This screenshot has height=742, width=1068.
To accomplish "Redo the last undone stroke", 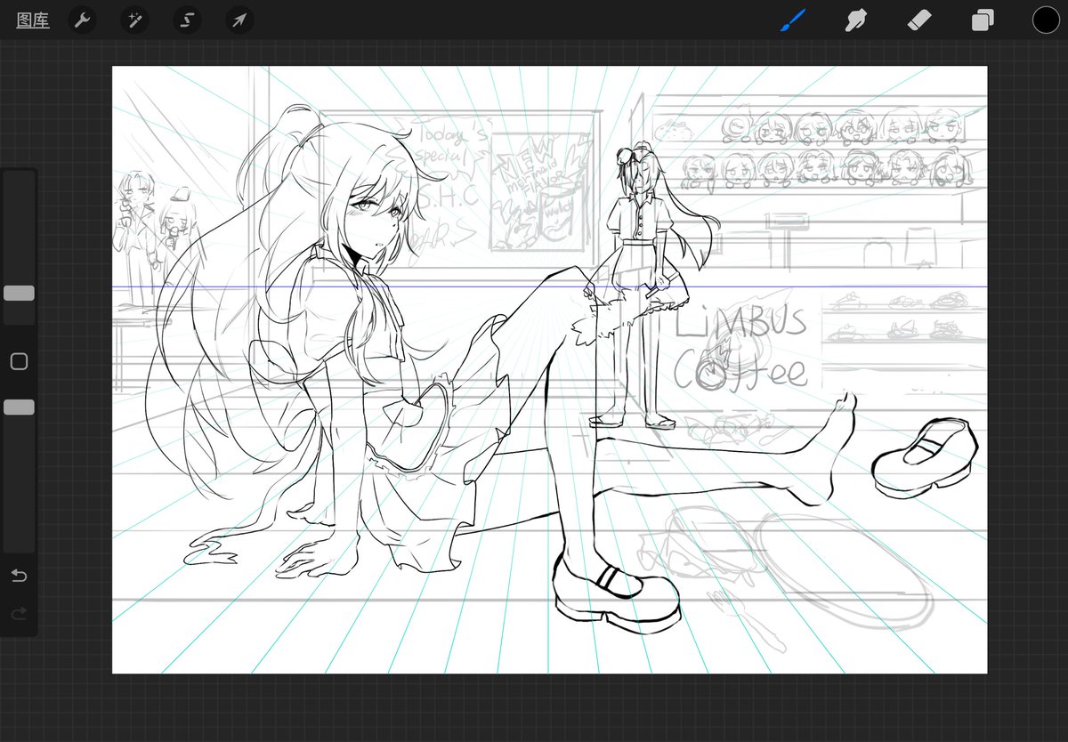I will pyautogui.click(x=19, y=613).
